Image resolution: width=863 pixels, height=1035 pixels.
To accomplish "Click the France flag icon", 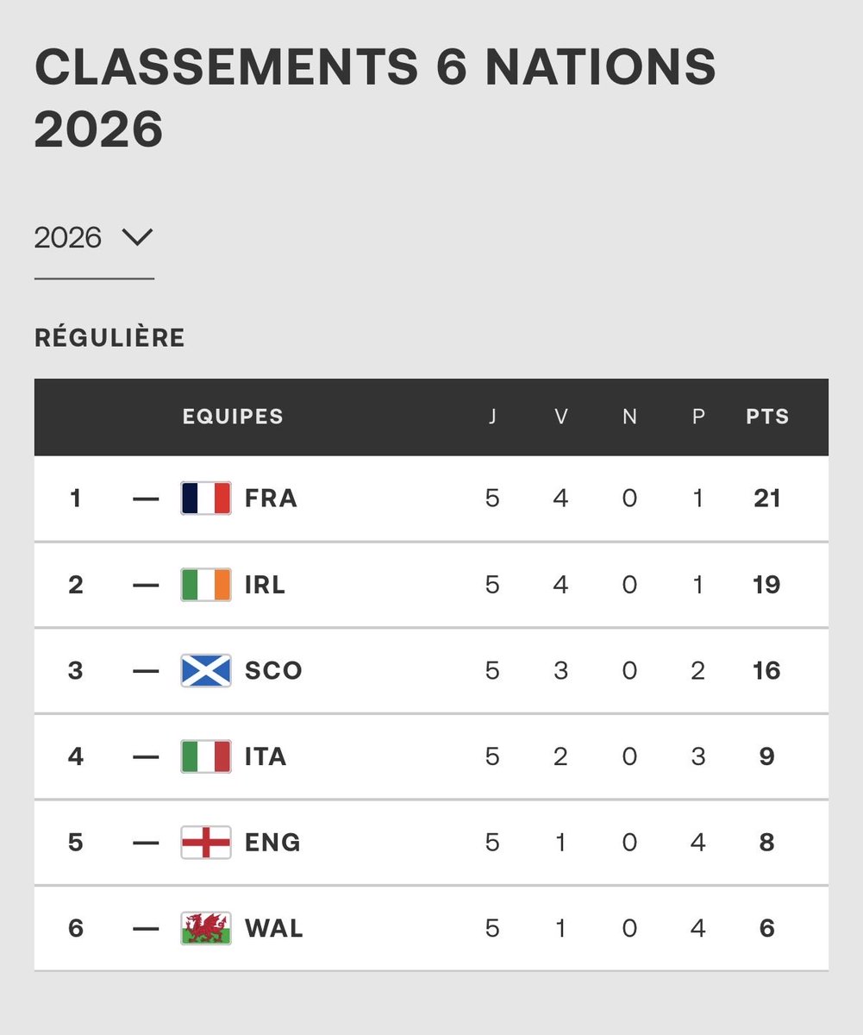I will tap(206, 499).
